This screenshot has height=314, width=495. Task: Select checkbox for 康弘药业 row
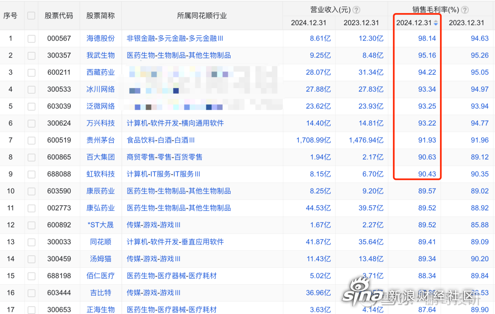[31, 208]
